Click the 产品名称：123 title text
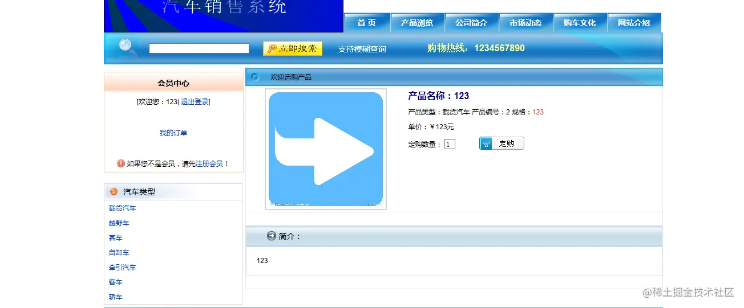 tap(439, 96)
